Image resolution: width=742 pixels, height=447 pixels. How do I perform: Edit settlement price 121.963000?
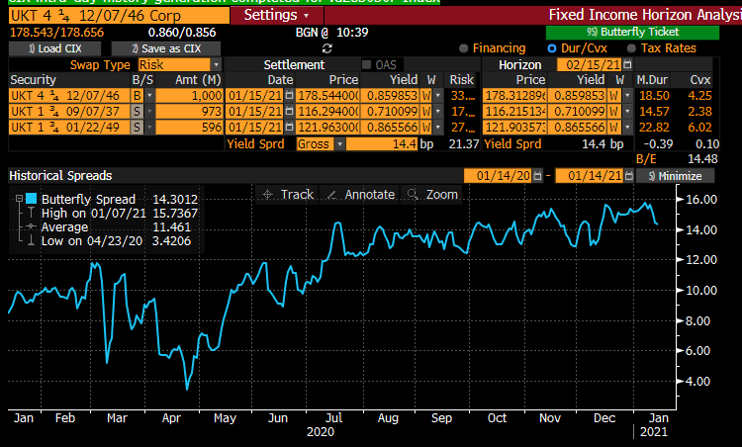pos(327,128)
